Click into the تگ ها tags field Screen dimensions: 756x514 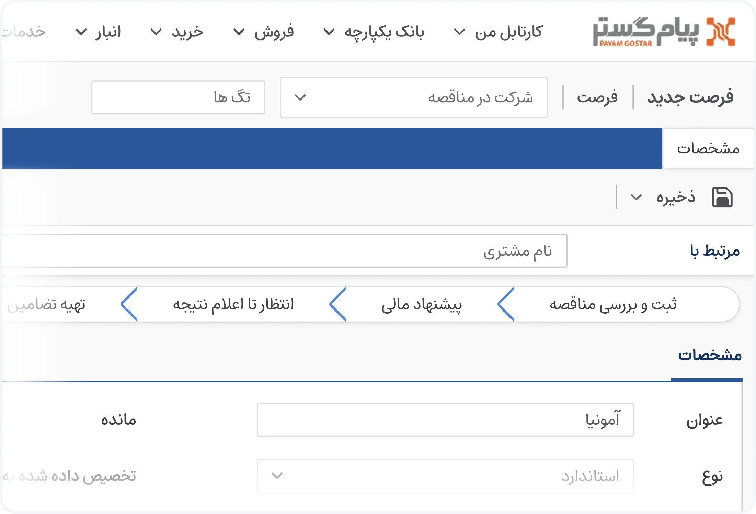tap(178, 97)
